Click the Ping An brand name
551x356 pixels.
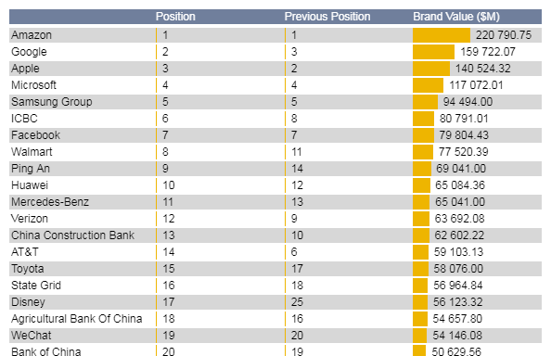click(31, 169)
